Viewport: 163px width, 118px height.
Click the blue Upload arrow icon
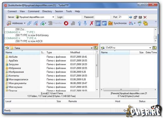pyautogui.click(x=79, y=23)
